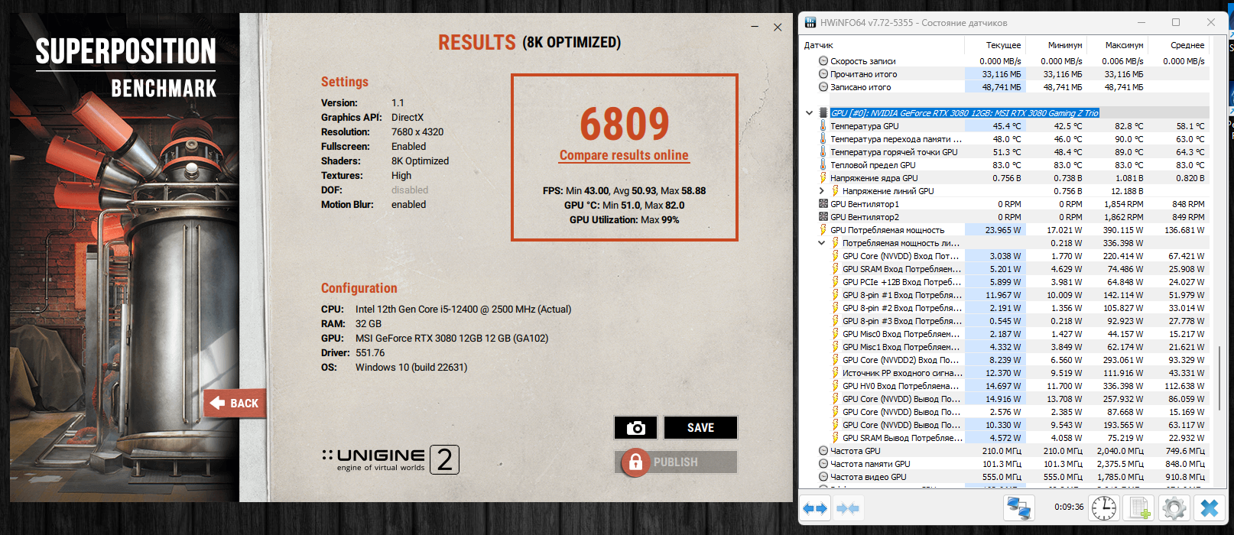Open the Compare results online link

click(624, 155)
